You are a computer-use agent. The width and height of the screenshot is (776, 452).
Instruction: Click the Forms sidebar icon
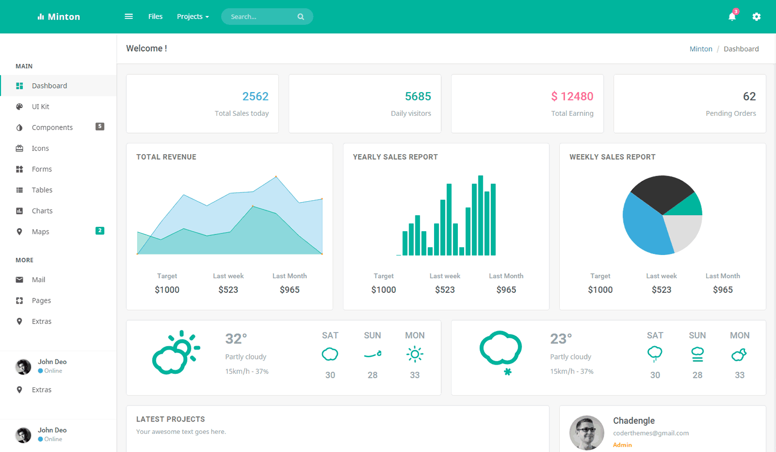[20, 169]
